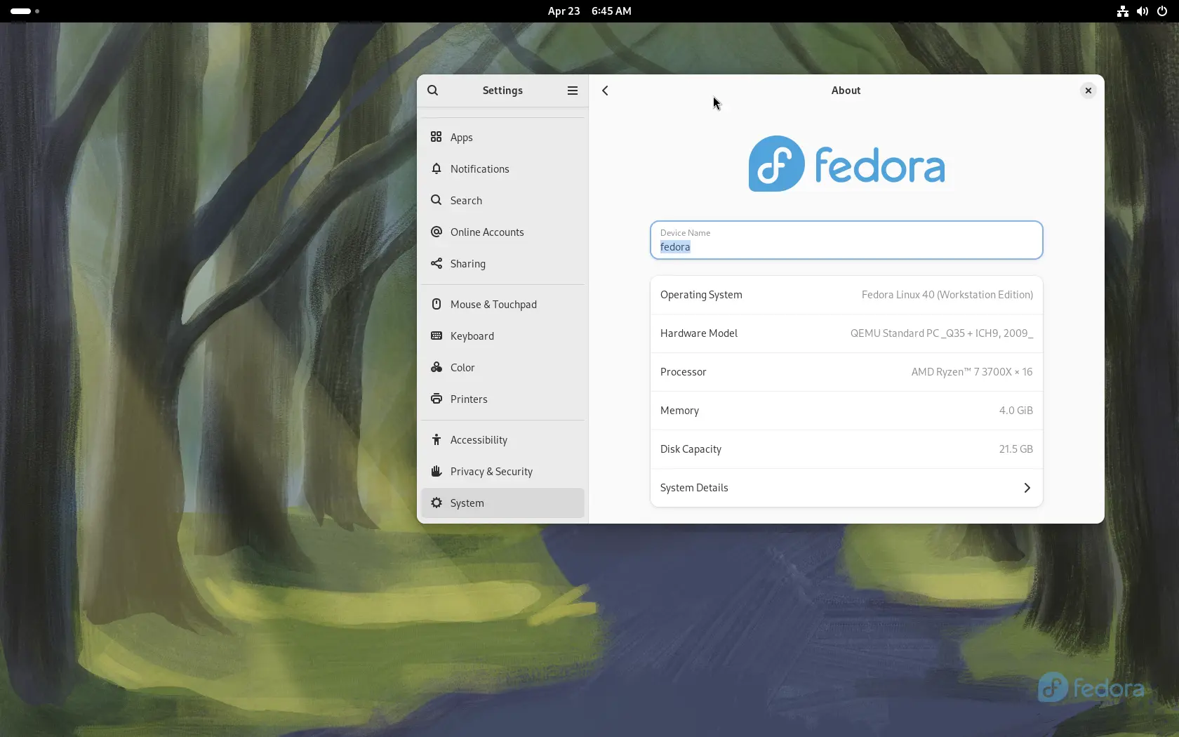The height and width of the screenshot is (737, 1179).
Task: Open the Apps settings panel
Action: 502,137
